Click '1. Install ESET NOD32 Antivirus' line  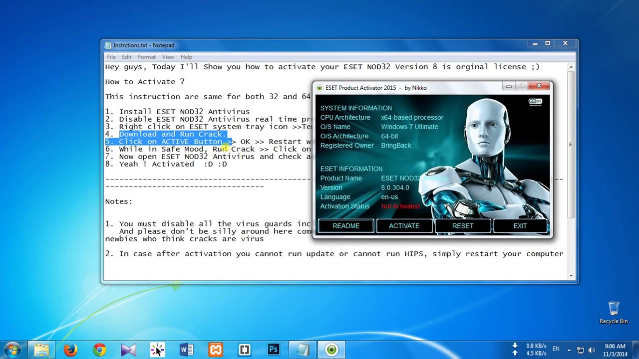click(x=177, y=112)
